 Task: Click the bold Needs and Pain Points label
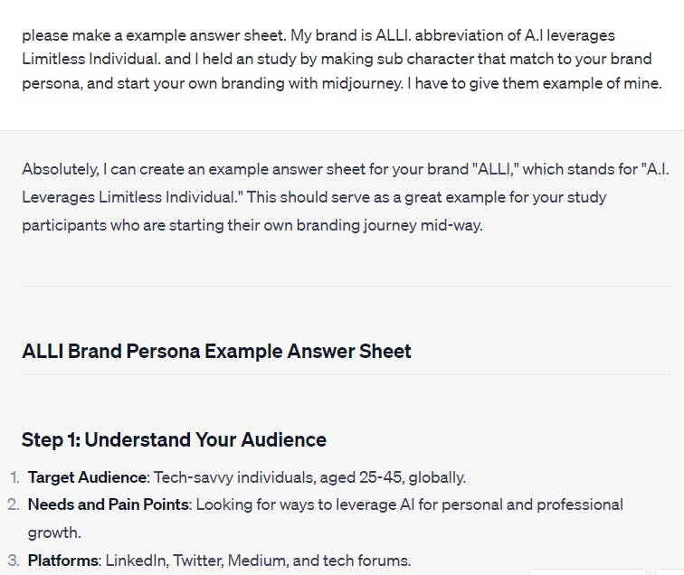tap(109, 504)
